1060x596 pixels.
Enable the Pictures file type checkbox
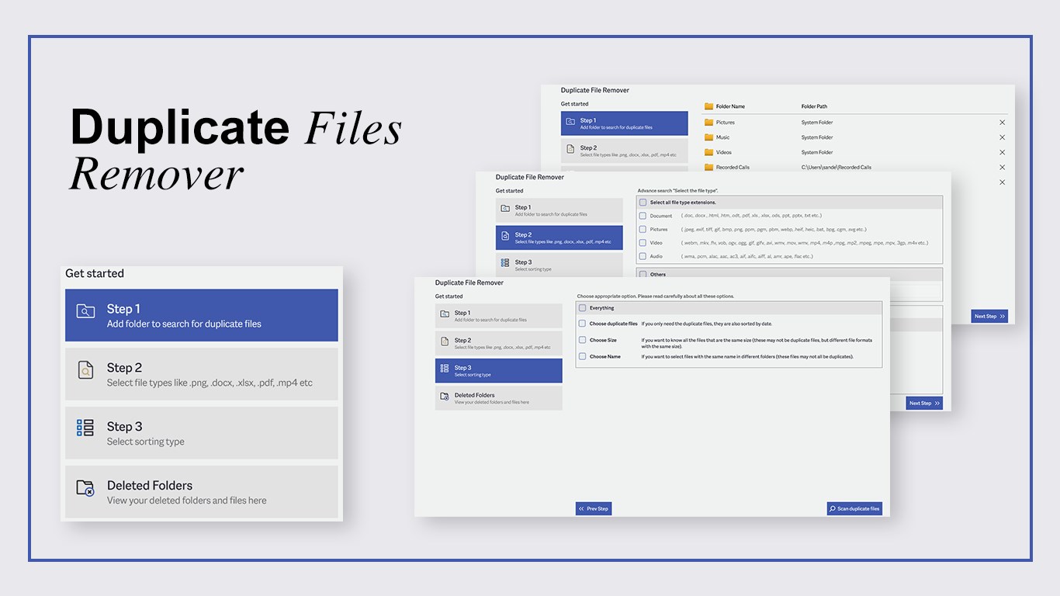643,230
